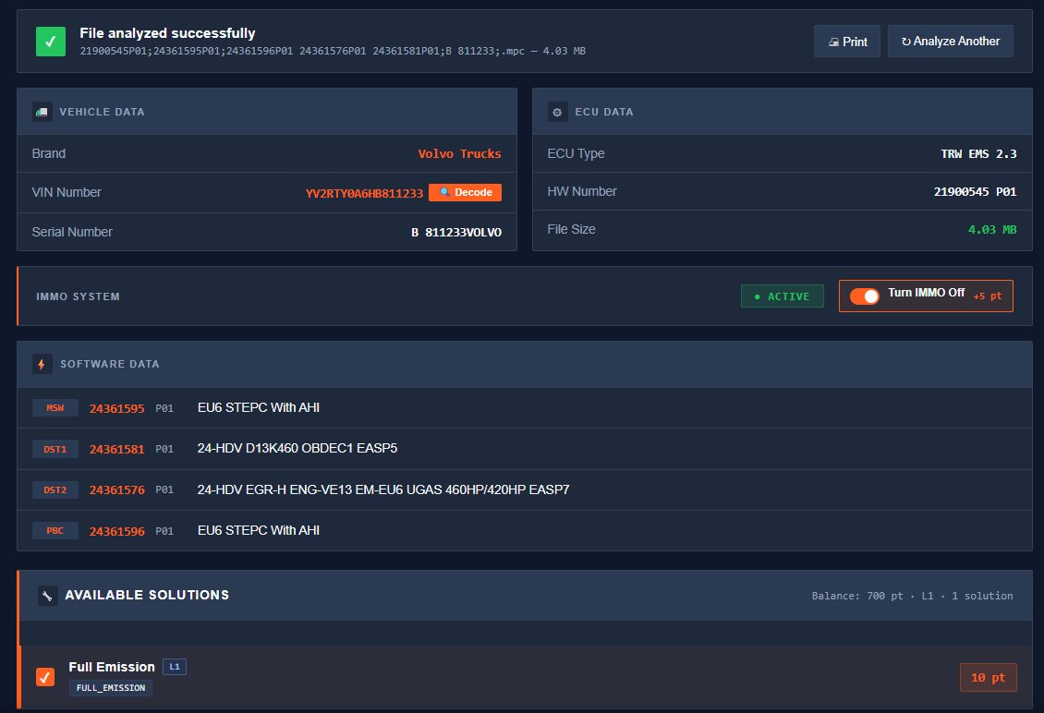Click the lightning bolt Software Data icon

[42, 364]
